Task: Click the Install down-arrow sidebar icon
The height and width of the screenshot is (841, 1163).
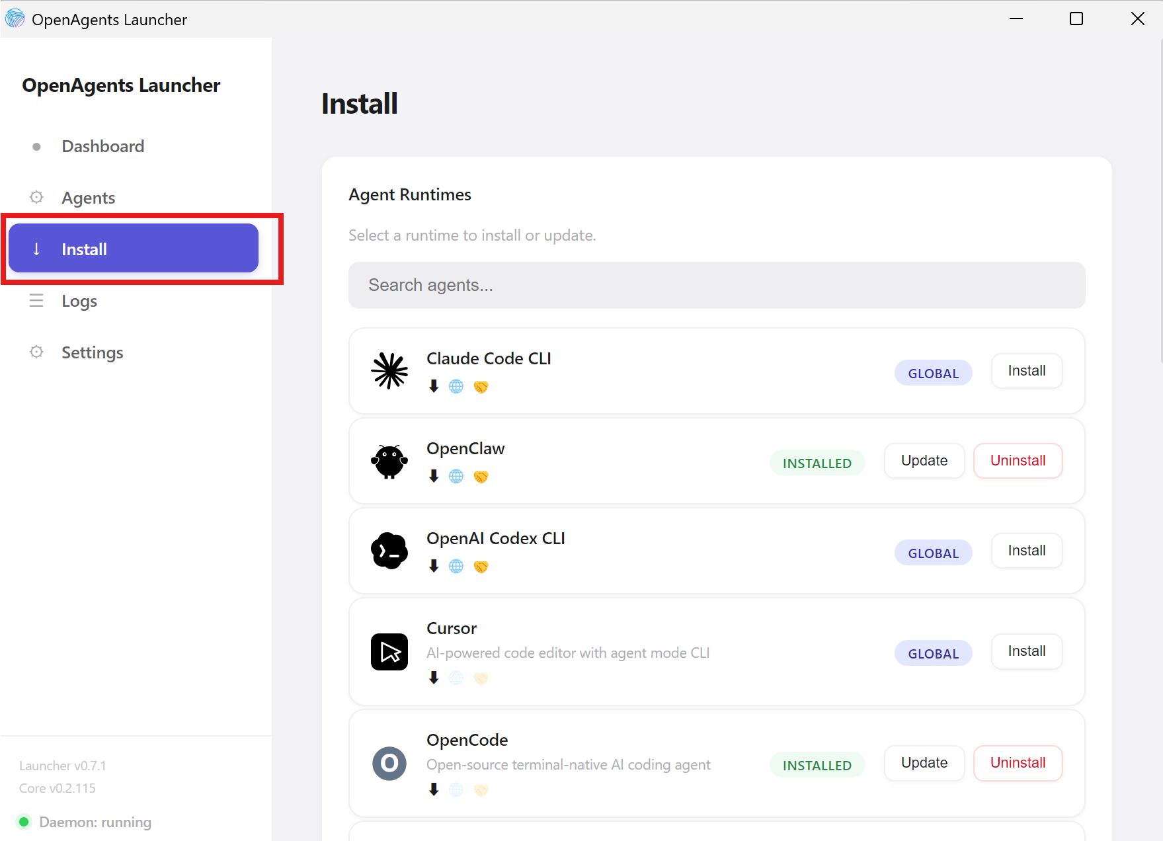Action: coord(36,249)
